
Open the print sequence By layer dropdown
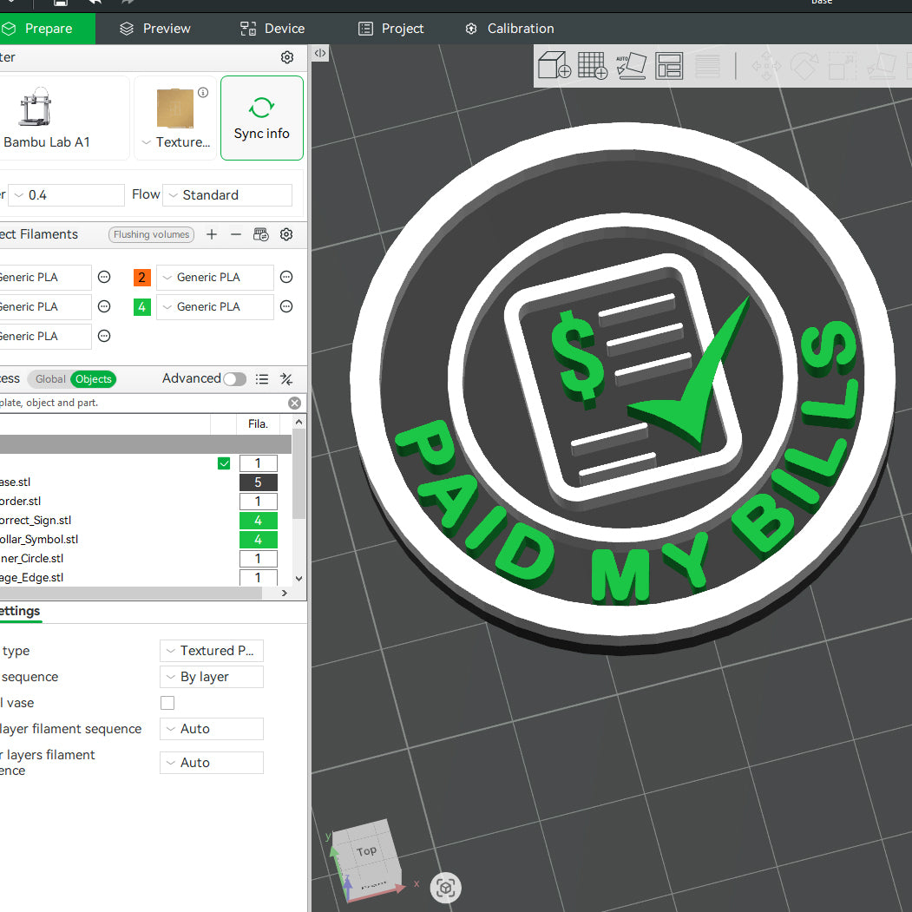coord(211,677)
